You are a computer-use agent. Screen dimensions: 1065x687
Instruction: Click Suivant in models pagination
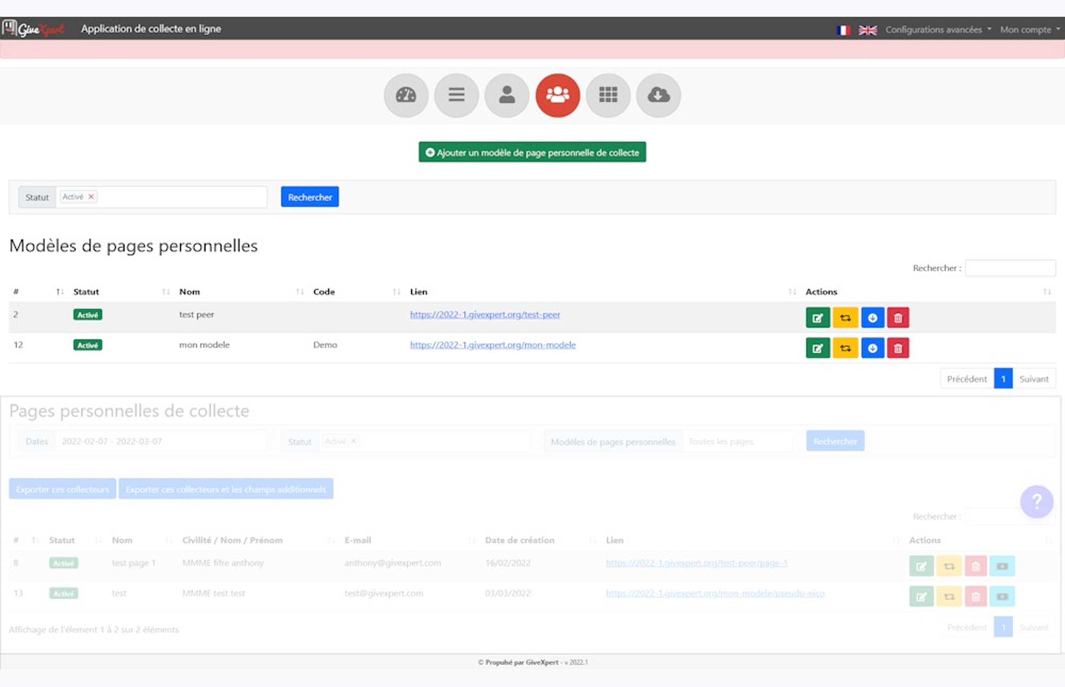pyautogui.click(x=1034, y=379)
